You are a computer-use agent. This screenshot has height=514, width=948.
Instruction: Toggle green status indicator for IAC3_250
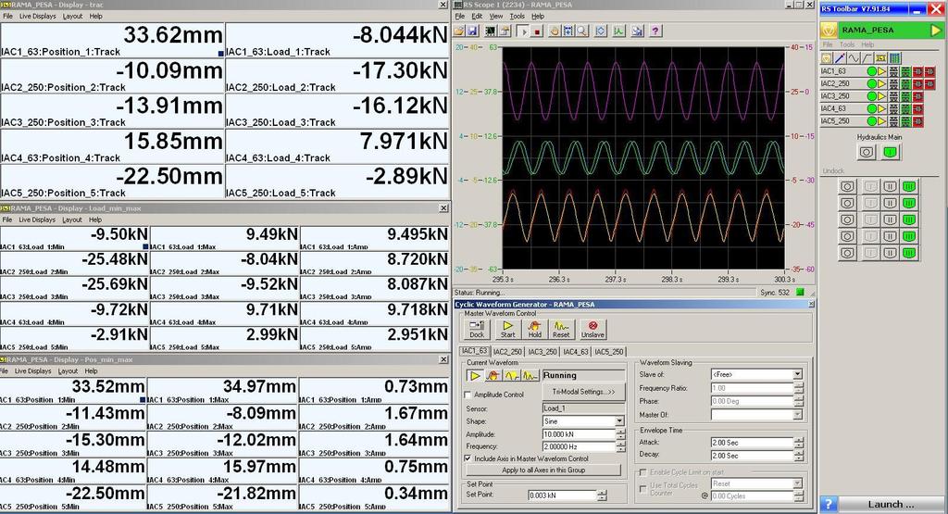coord(871,96)
